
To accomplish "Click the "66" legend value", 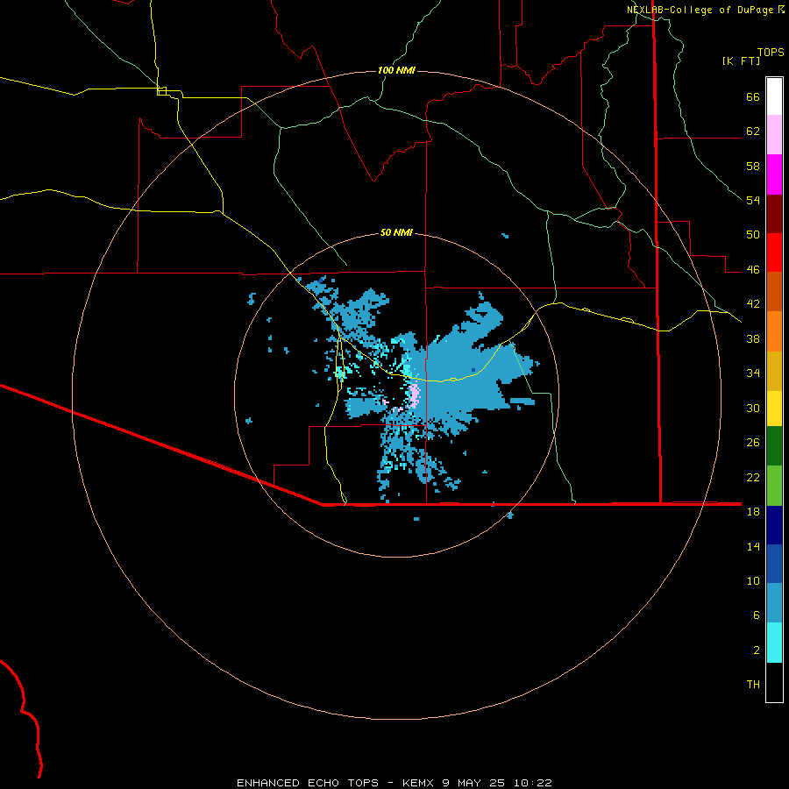I will tap(753, 96).
